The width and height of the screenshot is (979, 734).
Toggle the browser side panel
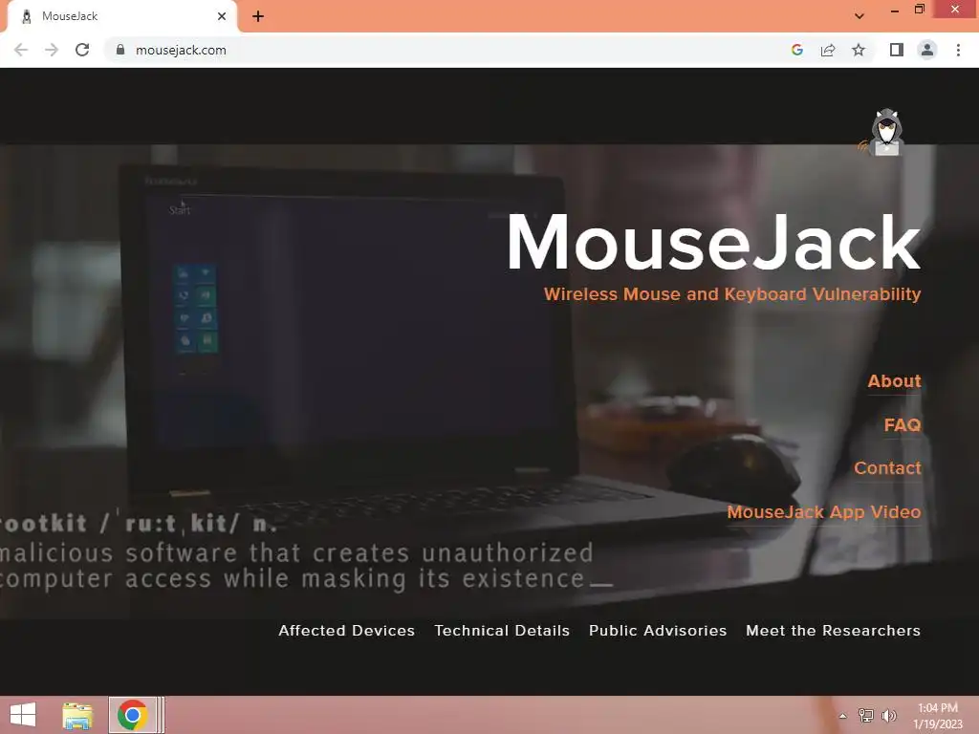[x=897, y=50]
